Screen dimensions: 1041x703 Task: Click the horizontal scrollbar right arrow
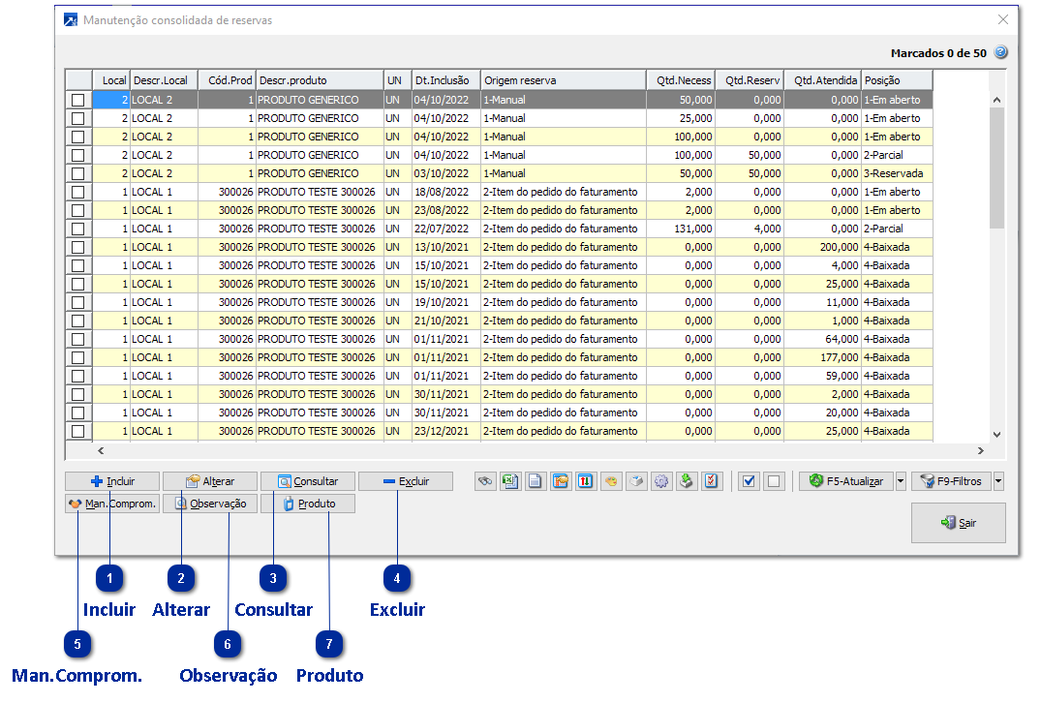tap(980, 450)
